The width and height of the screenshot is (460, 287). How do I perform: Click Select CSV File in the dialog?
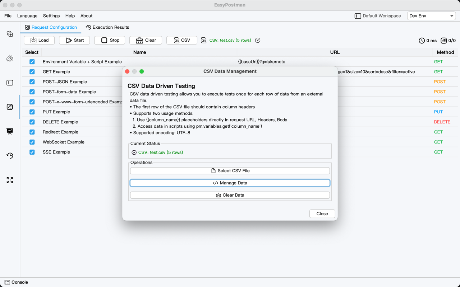(x=230, y=171)
